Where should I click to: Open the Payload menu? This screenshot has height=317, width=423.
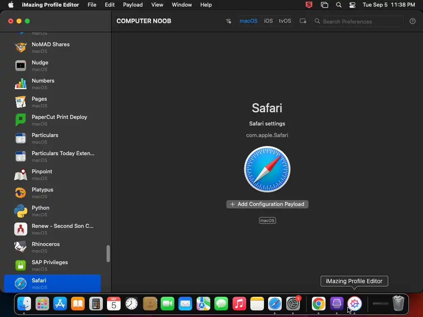[x=133, y=5]
